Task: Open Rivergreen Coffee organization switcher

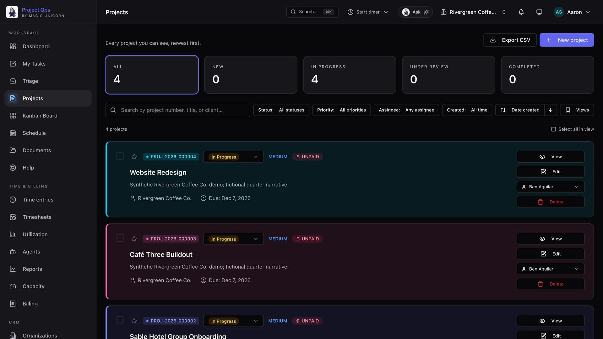Action: tap(473, 12)
